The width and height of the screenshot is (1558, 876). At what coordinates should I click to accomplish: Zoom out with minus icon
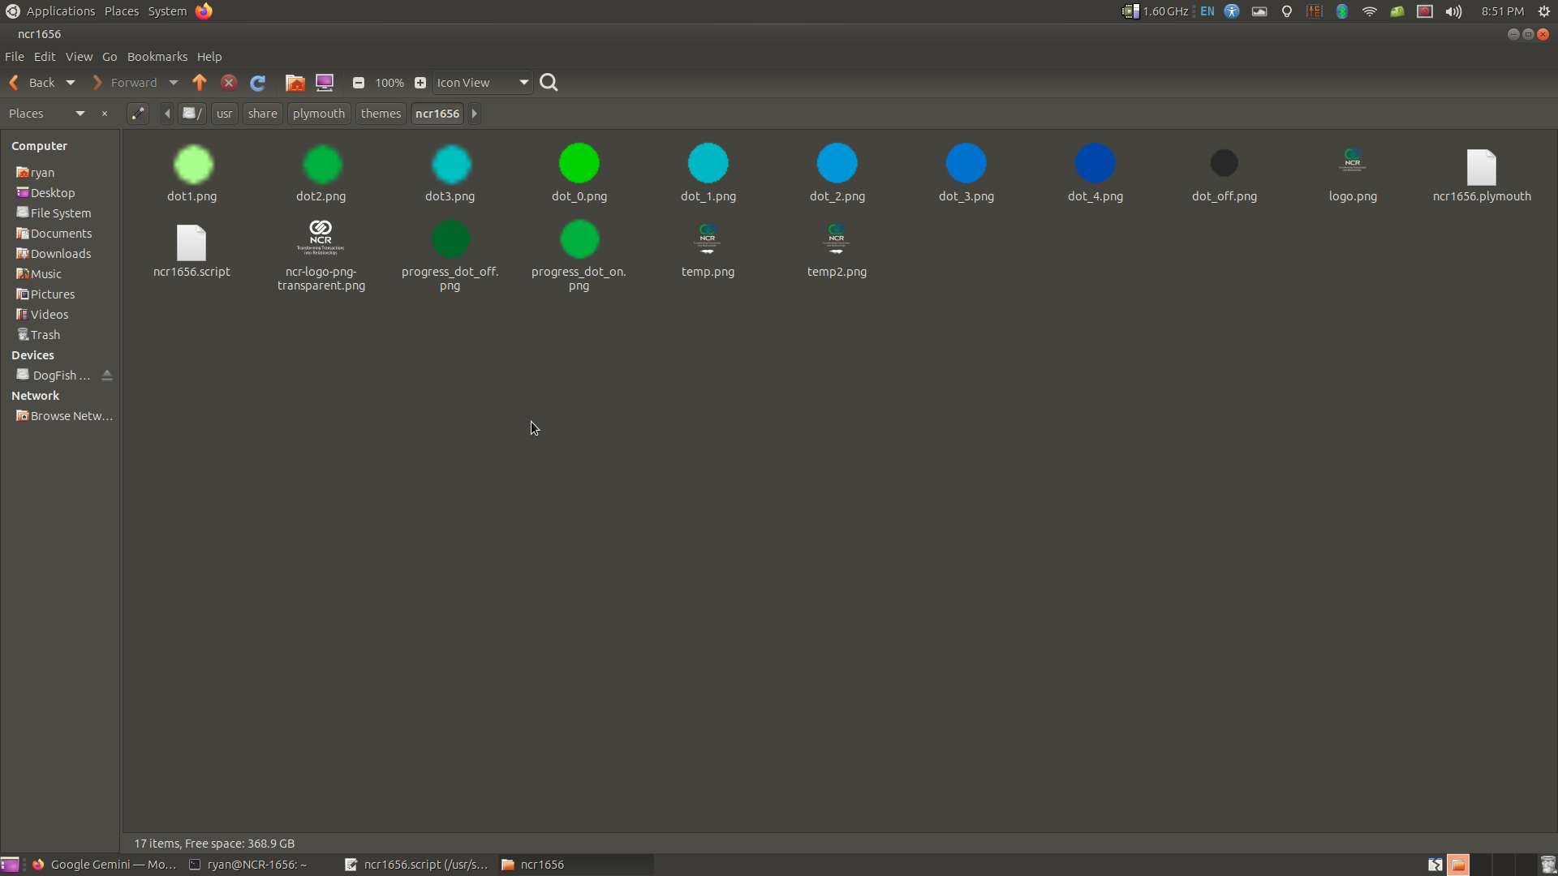[358, 83]
